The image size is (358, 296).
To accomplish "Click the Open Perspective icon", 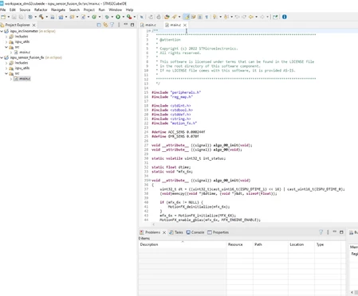I will point(275,17).
